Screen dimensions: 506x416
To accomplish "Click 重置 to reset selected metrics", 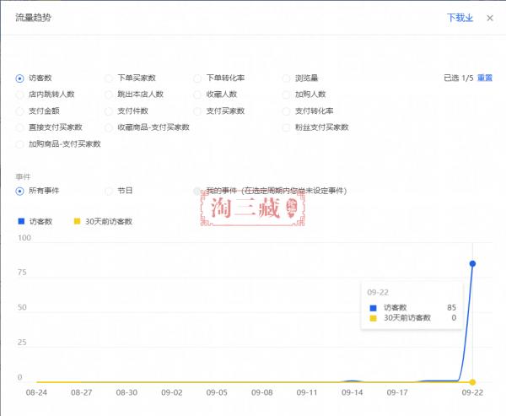I will tap(485, 78).
